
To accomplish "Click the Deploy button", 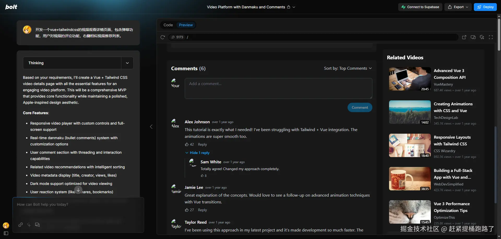I will [485, 7].
